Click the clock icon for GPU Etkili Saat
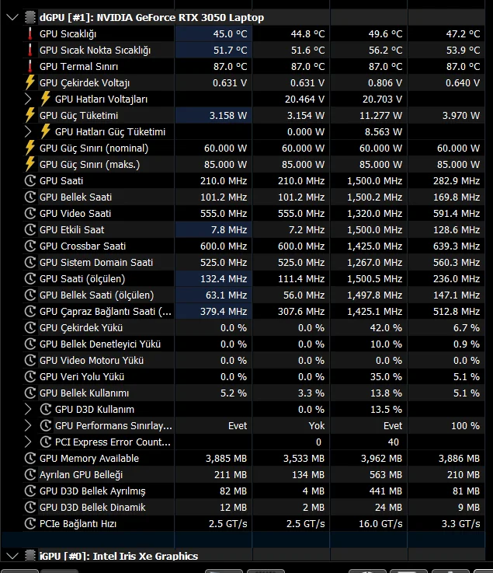 click(x=30, y=229)
